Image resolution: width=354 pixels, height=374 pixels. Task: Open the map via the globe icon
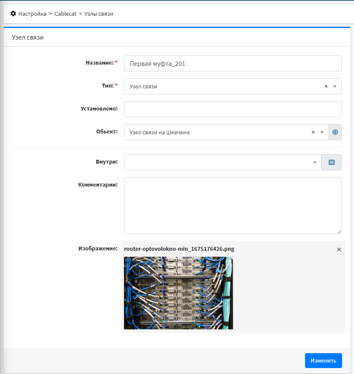(335, 132)
